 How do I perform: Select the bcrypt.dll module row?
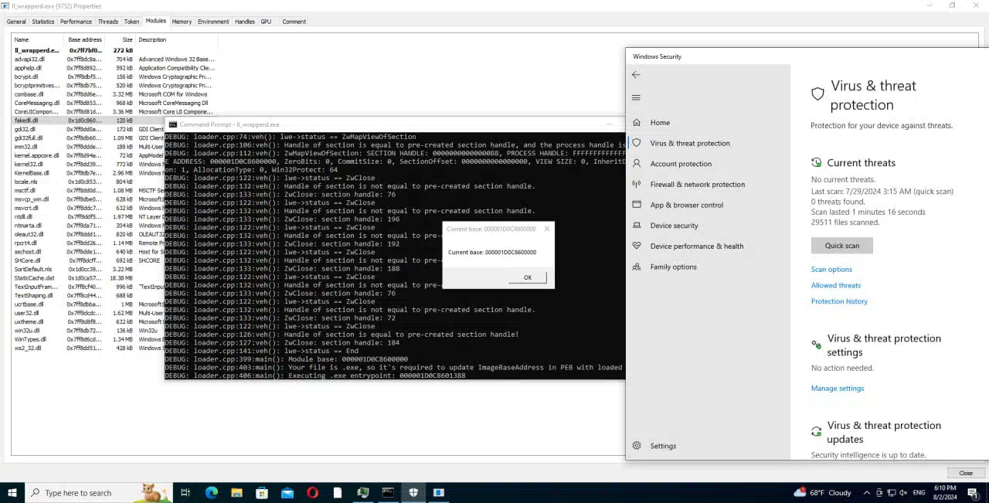point(114,77)
